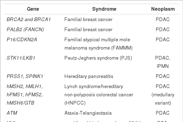
Task: Select the Peutz-Jeghers syndrome (PJS) cell
Action: (x=98, y=58)
